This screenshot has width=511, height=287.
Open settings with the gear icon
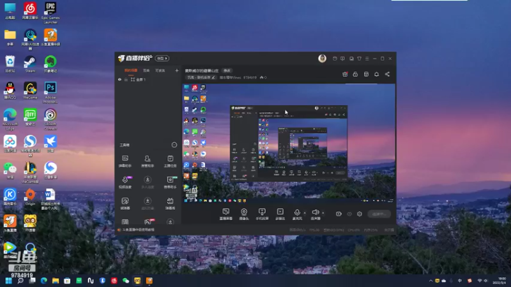coord(360,214)
